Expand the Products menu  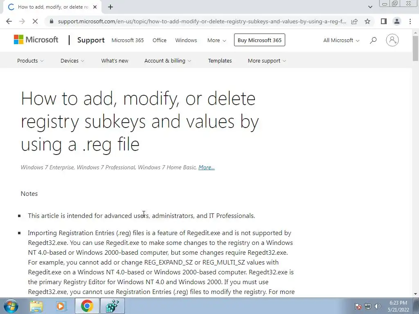pyautogui.click(x=30, y=61)
